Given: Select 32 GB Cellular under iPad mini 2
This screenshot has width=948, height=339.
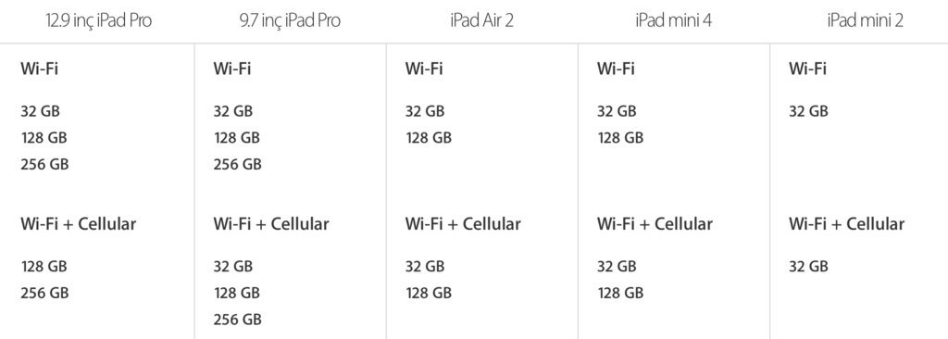Looking at the screenshot, I should [x=808, y=267].
